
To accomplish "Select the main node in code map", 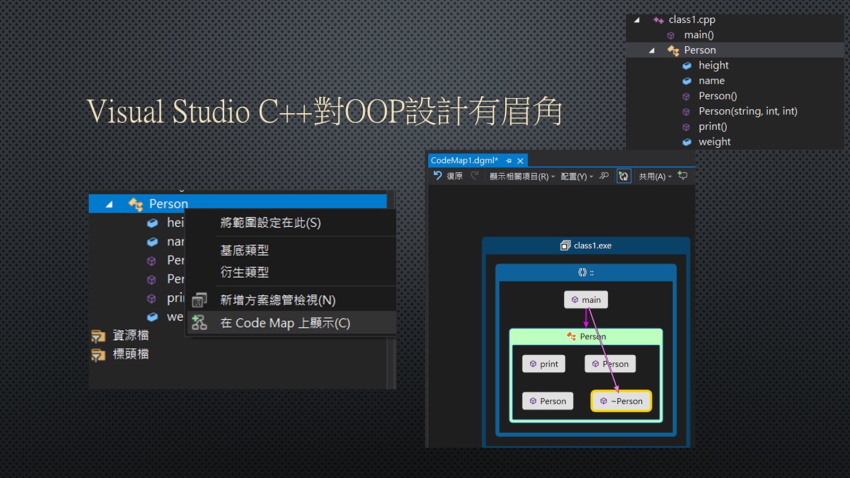I will pos(586,300).
